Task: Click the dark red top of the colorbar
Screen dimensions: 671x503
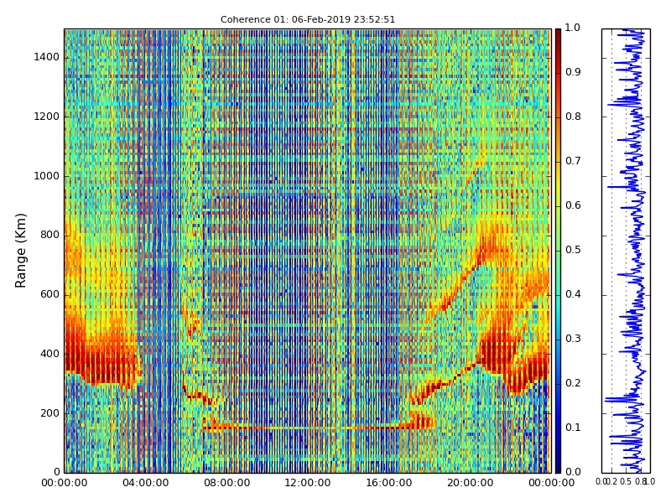Action: [x=558, y=36]
